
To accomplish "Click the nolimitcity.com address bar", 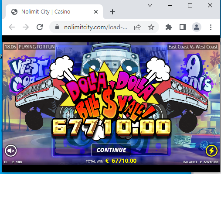I will [x=95, y=27].
